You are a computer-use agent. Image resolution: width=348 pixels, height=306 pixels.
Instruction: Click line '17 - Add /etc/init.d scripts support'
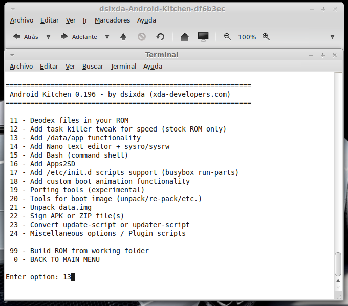tap(124, 172)
